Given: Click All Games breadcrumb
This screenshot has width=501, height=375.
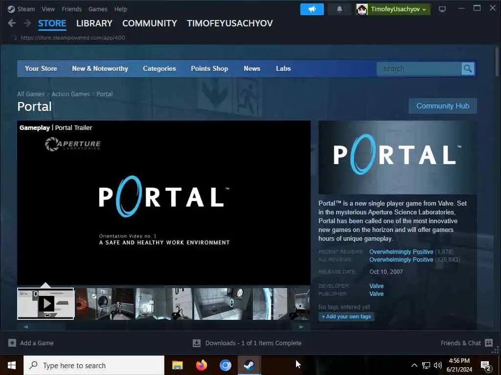Looking at the screenshot, I should 31,94.
